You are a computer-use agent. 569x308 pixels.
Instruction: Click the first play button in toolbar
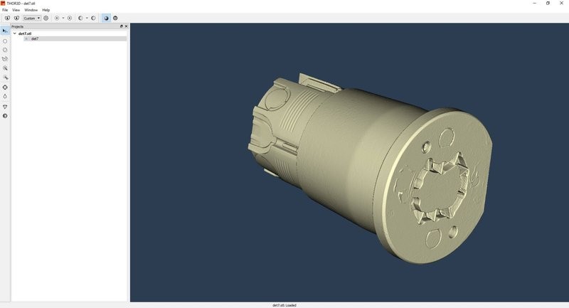[57, 18]
